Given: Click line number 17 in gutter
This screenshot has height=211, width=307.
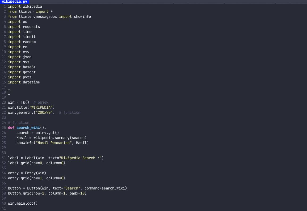Looking at the screenshot, I should [4, 87].
